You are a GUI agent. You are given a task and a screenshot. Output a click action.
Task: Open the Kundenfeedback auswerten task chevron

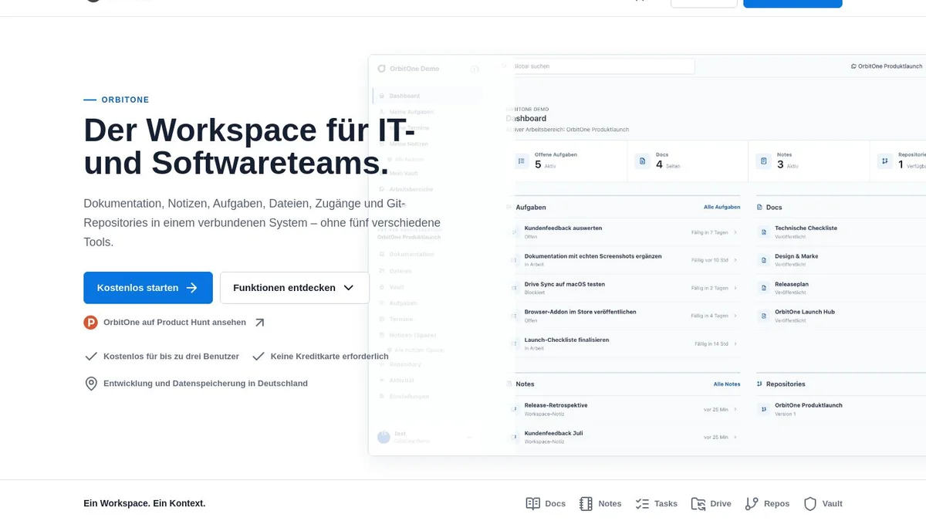click(x=735, y=232)
